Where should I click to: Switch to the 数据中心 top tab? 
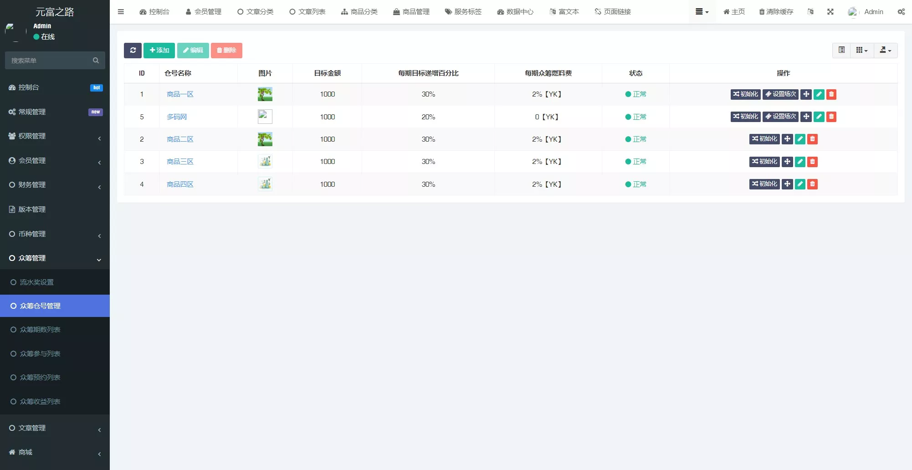[x=515, y=12]
